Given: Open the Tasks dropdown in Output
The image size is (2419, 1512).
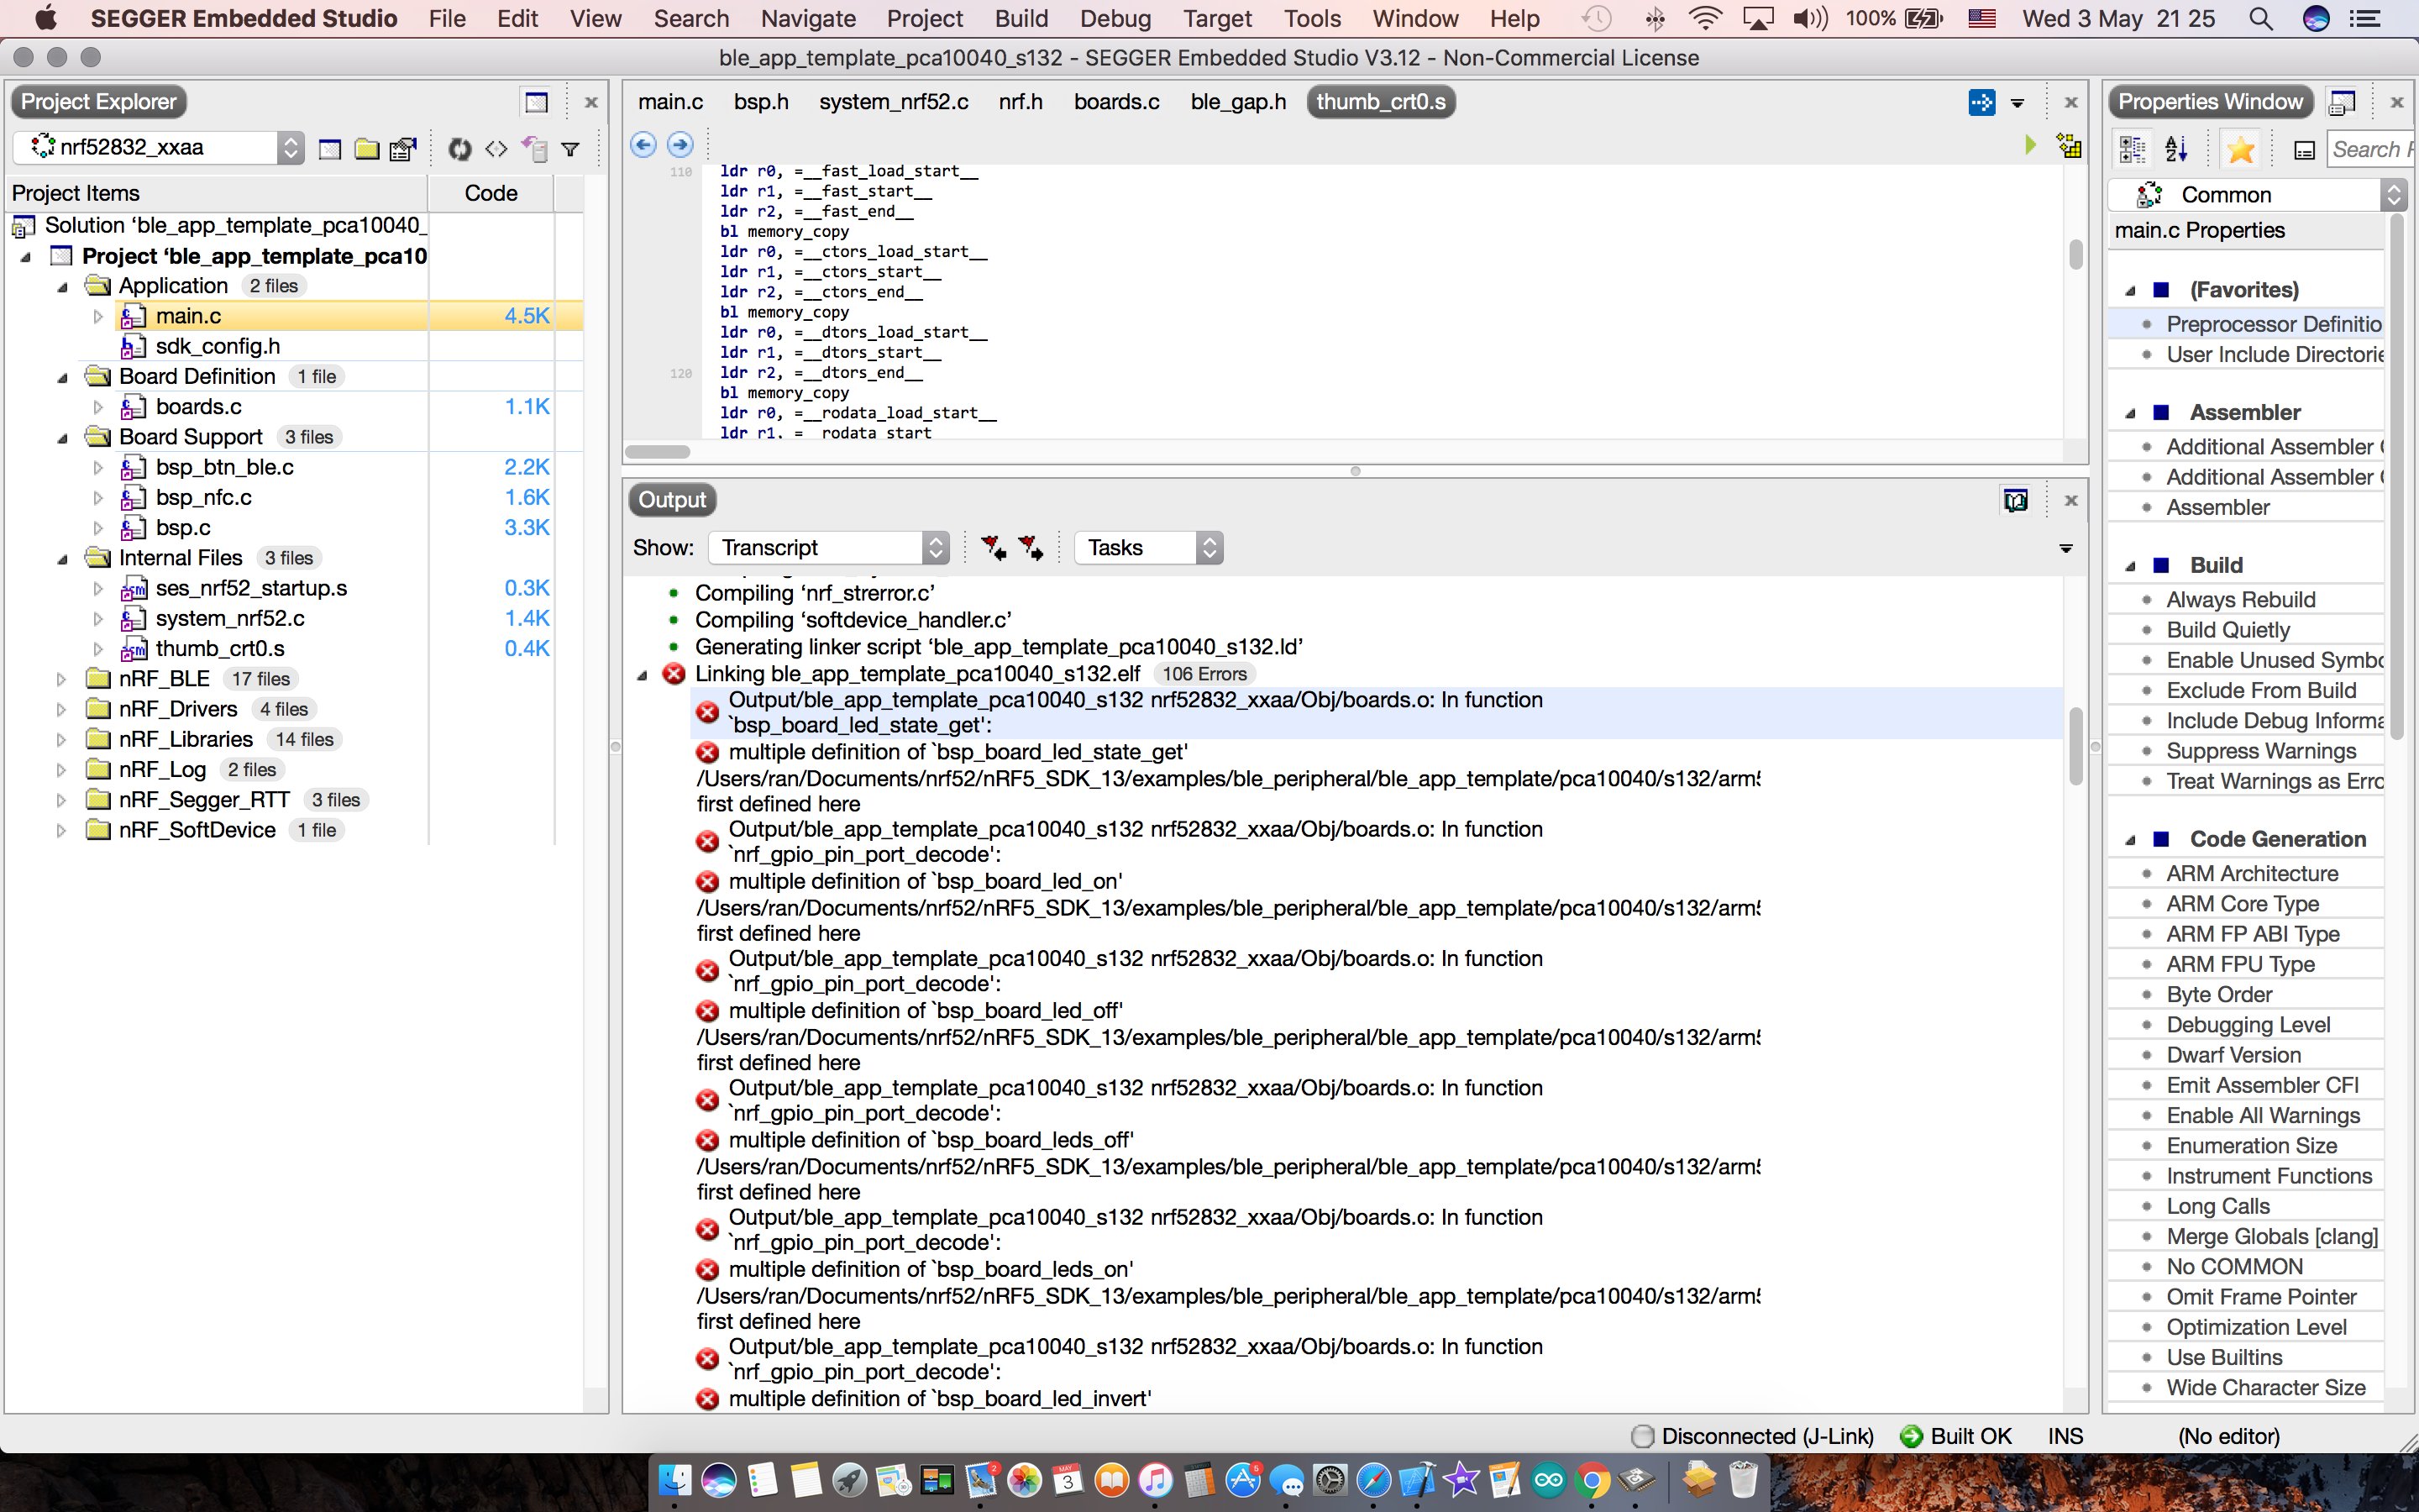Looking at the screenshot, I should click(1148, 548).
